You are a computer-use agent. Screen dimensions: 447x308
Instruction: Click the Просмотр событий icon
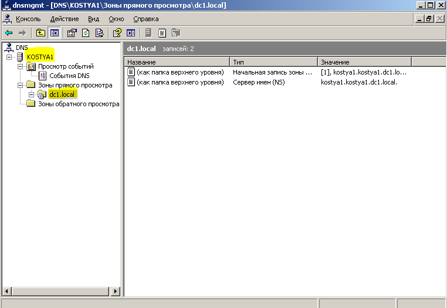click(31, 66)
